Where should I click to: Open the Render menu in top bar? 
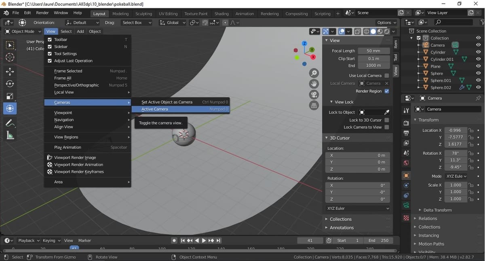coord(42,13)
